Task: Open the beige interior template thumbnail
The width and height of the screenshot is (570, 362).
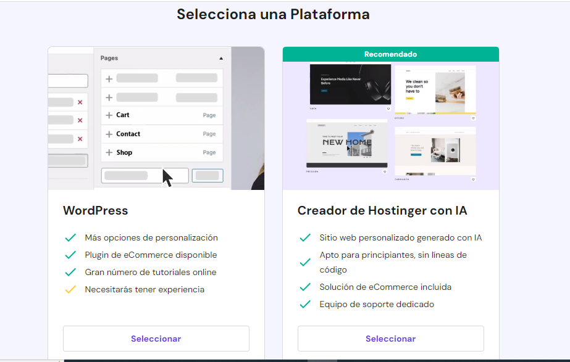Action: pos(435,151)
